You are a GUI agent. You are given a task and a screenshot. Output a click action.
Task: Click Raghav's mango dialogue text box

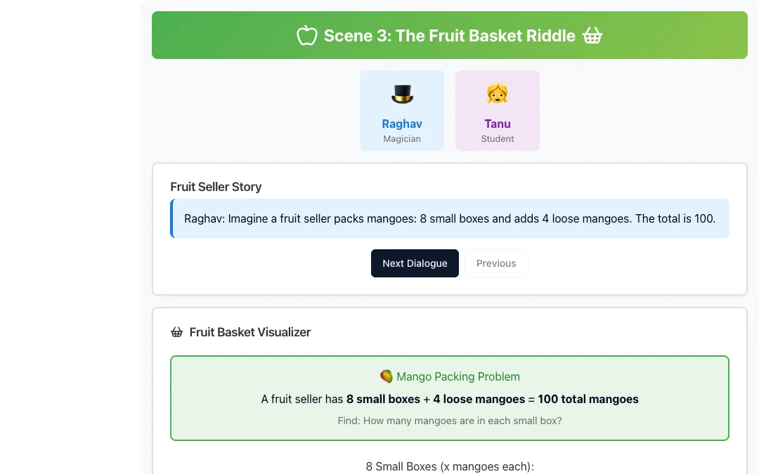[450, 218]
